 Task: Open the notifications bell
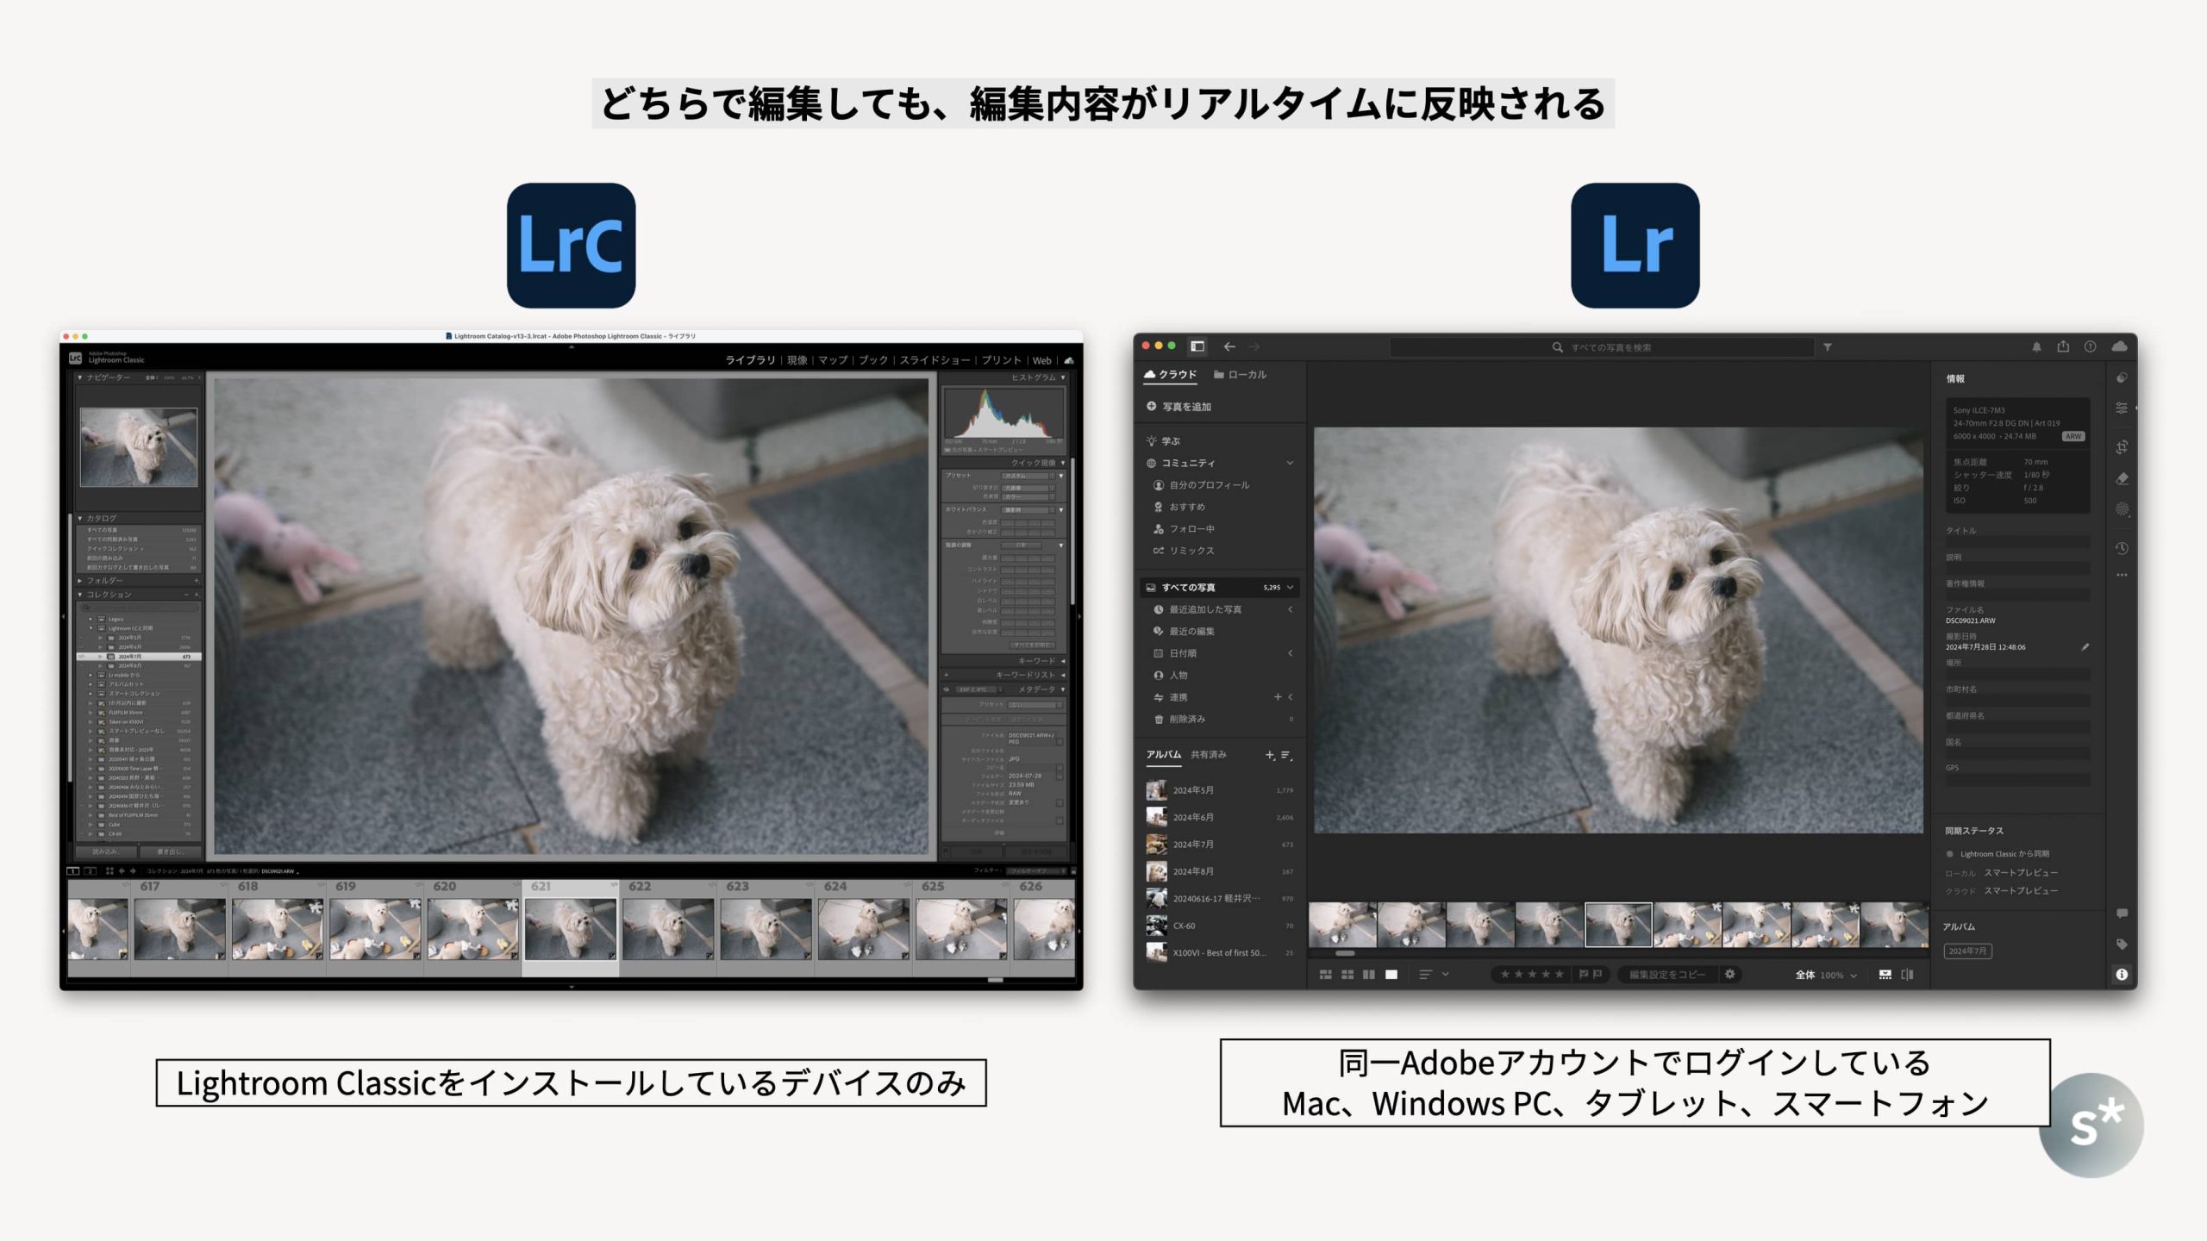coord(2036,346)
